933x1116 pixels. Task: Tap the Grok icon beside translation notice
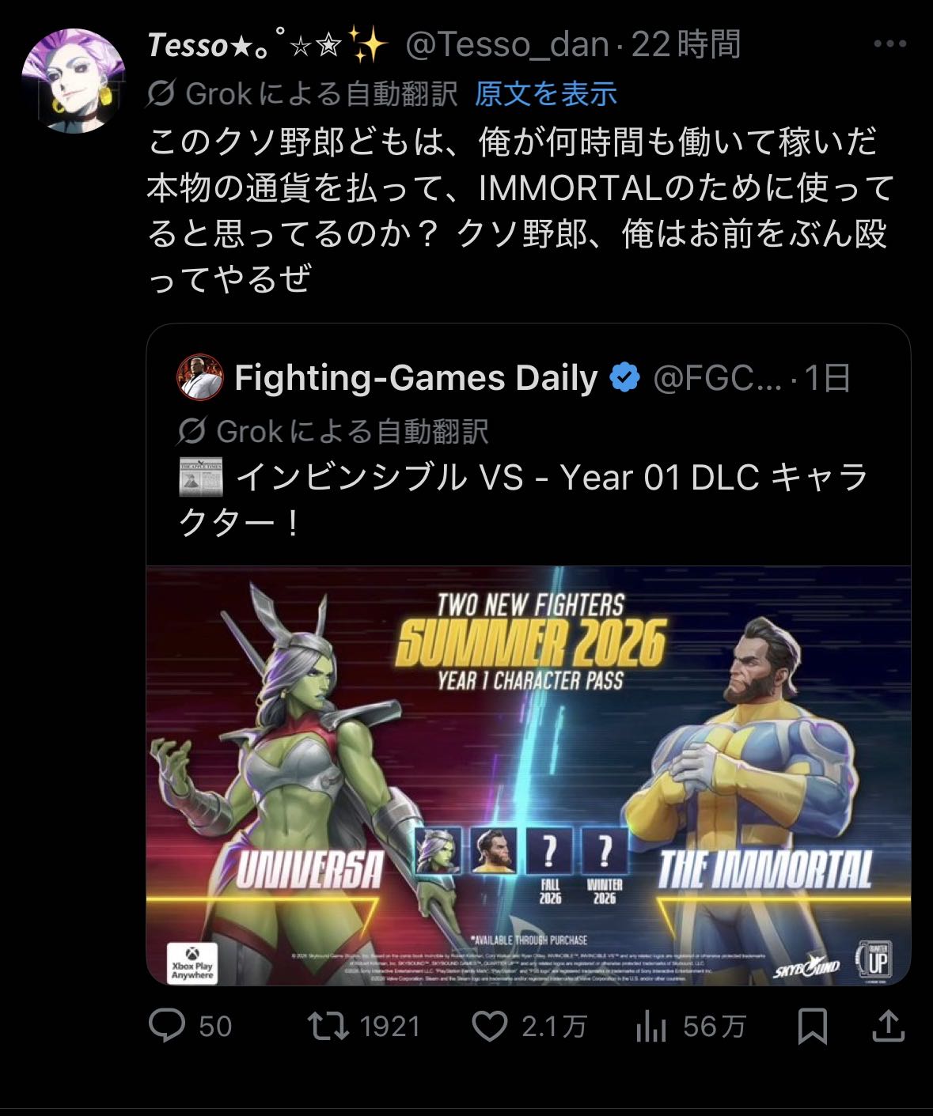[x=161, y=94]
